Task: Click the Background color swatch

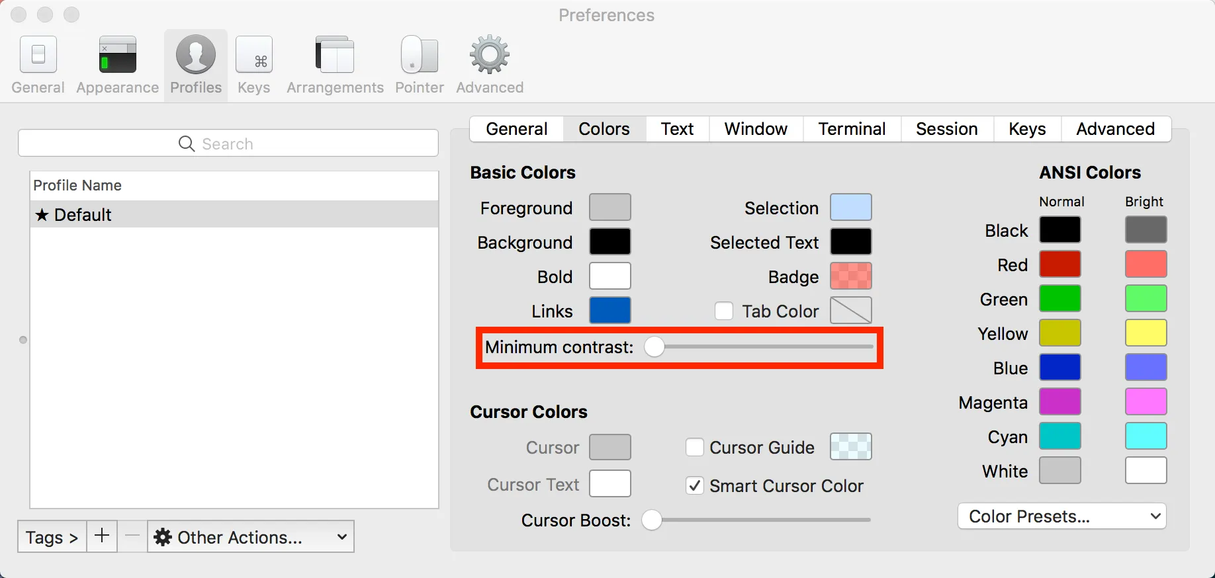Action: [x=609, y=242]
